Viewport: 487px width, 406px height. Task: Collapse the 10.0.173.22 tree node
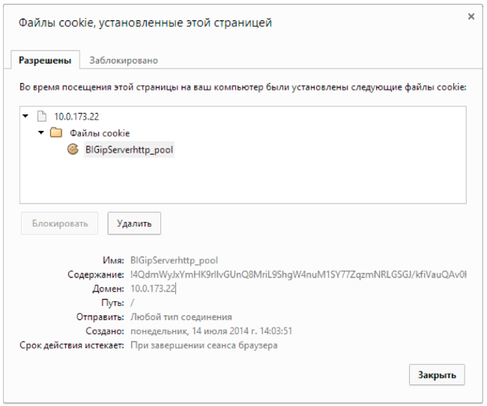click(26, 117)
